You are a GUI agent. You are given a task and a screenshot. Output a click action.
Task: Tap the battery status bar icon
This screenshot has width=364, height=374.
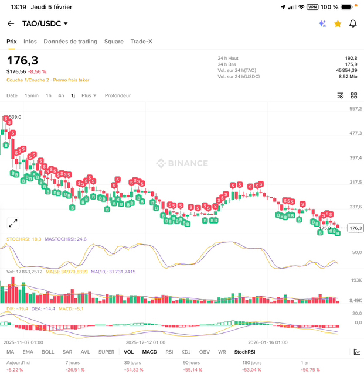point(347,7)
